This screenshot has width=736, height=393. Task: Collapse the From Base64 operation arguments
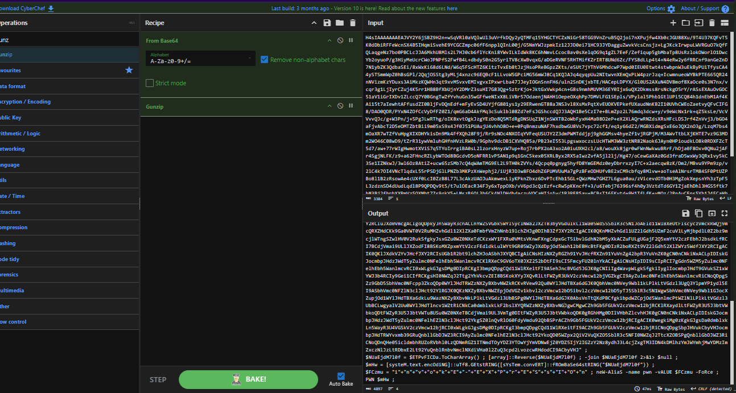pos(329,41)
